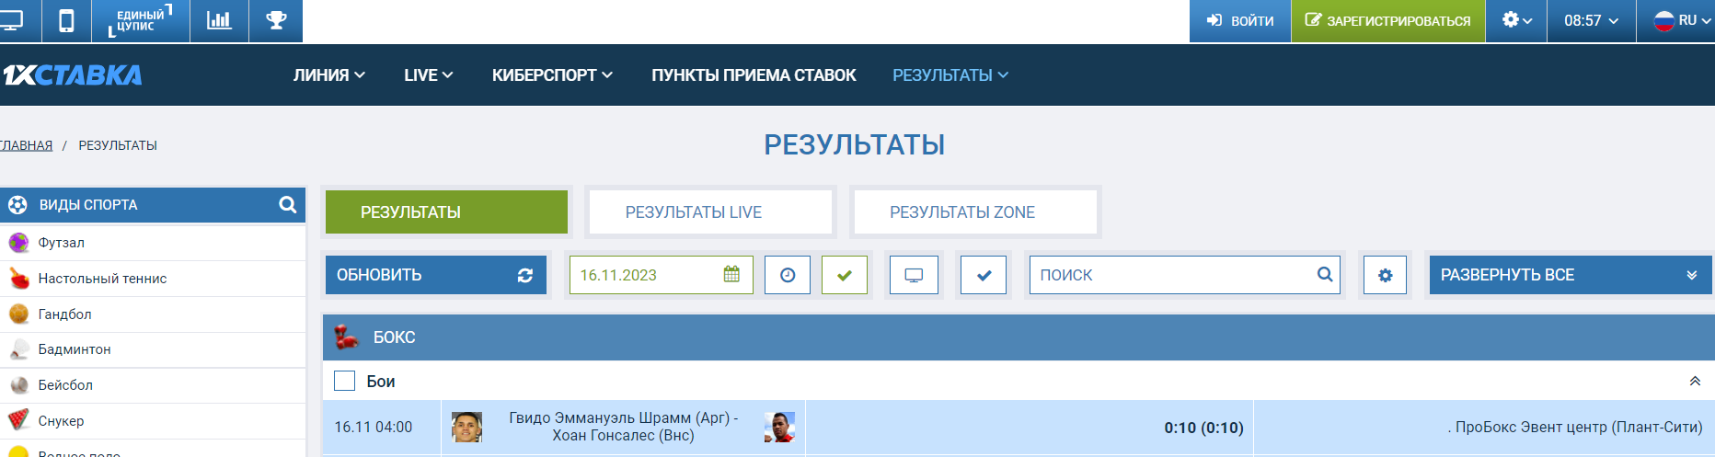Check the Бои checkbox

344,381
